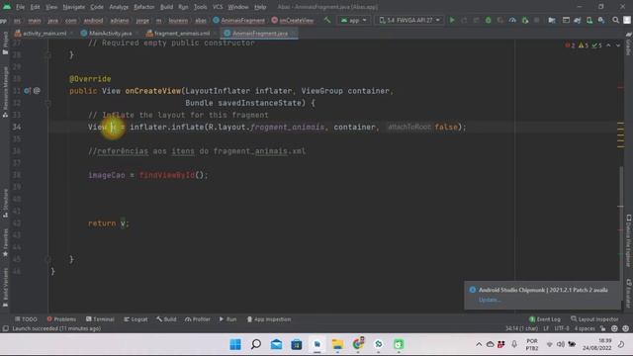Image resolution: width=633 pixels, height=356 pixels.
Task: Click the warnings count triangle indicator
Action: point(584,45)
